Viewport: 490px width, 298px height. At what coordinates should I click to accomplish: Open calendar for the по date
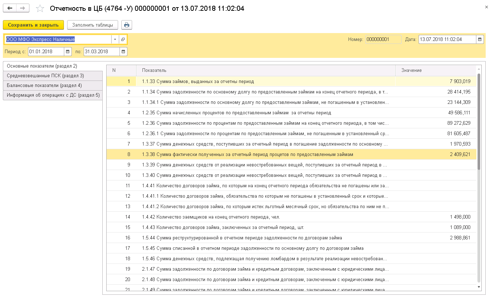coord(123,52)
